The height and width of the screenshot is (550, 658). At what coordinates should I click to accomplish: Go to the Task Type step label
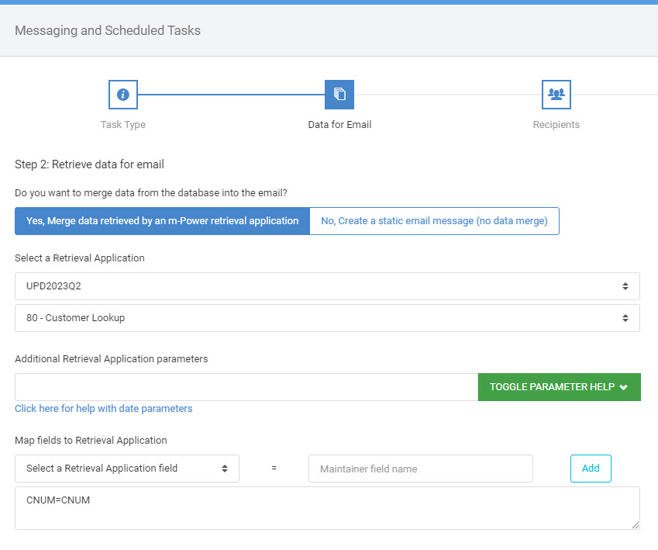(123, 124)
